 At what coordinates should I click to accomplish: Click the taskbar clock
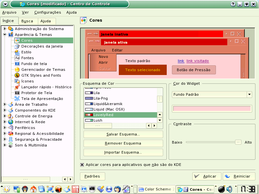[248, 189]
